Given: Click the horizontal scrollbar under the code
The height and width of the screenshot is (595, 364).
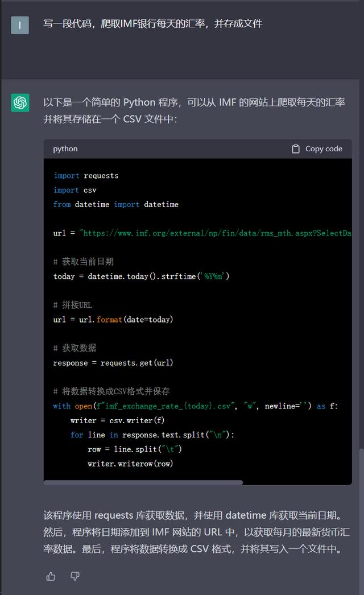Looking at the screenshot, I should pos(143,483).
